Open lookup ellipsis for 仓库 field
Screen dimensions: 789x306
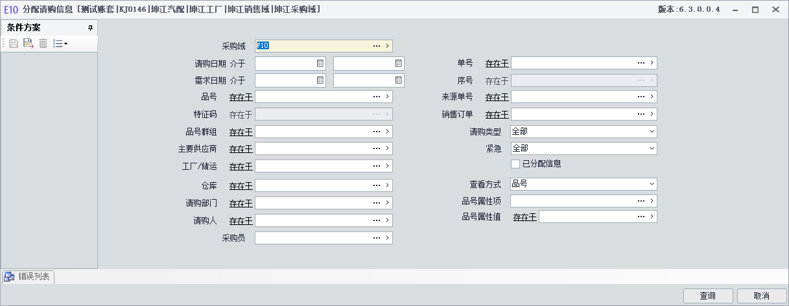pyautogui.click(x=376, y=186)
